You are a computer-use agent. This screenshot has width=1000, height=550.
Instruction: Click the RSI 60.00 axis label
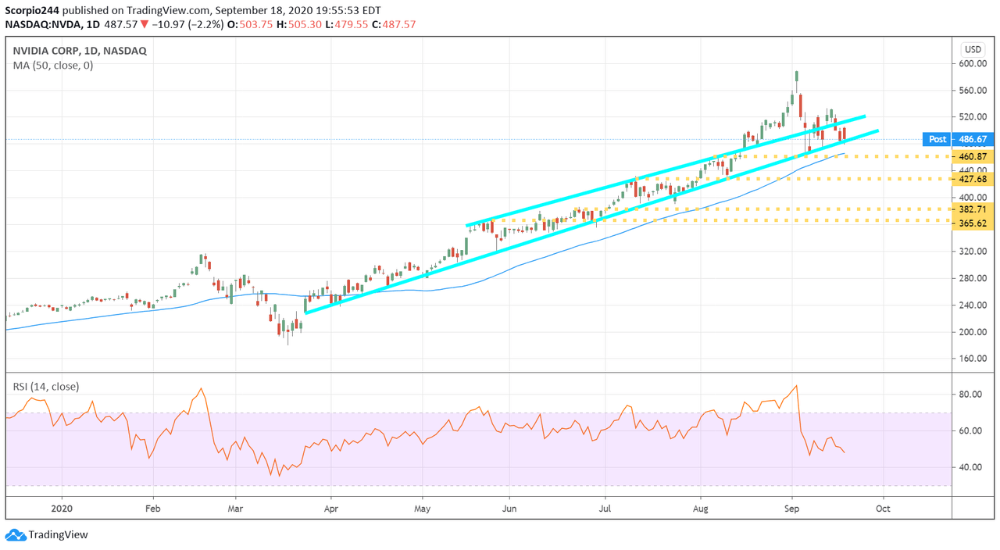pos(970,431)
